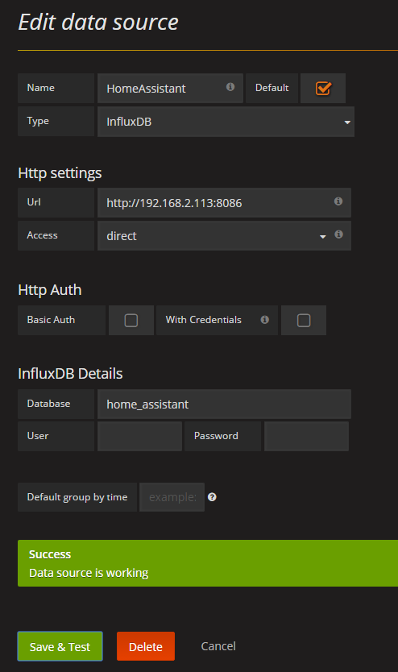Open the Access dropdown showing direct
Viewport: 398px width, 672px height.
(x=214, y=236)
